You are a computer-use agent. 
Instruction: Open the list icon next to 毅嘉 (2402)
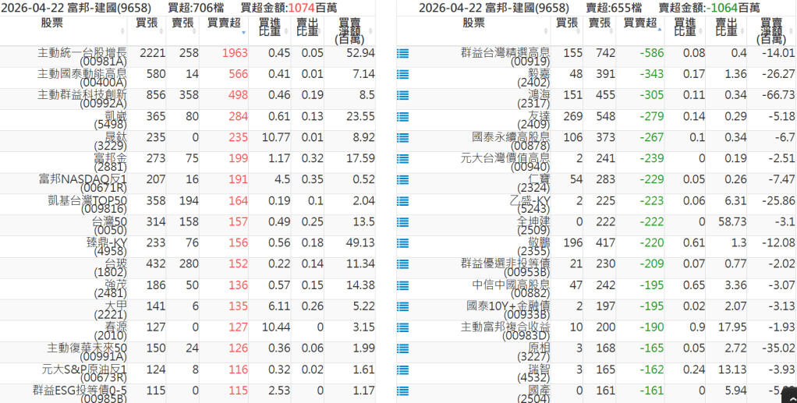402,75
